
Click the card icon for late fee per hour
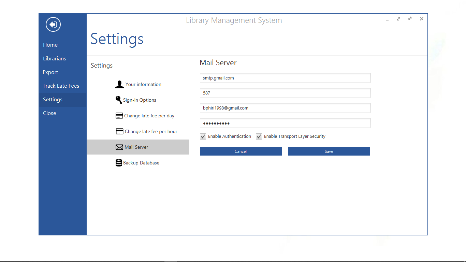[119, 131]
